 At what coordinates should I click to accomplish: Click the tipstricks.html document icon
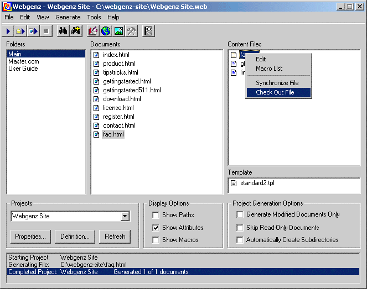point(96,72)
